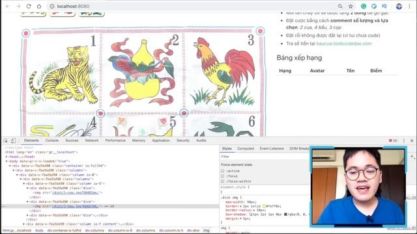Switch to the Sources tab

click(x=72, y=140)
